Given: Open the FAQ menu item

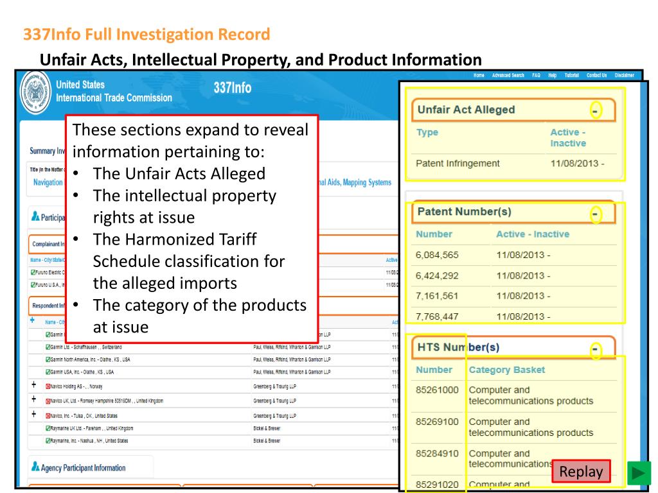Looking at the screenshot, I should (536, 76).
